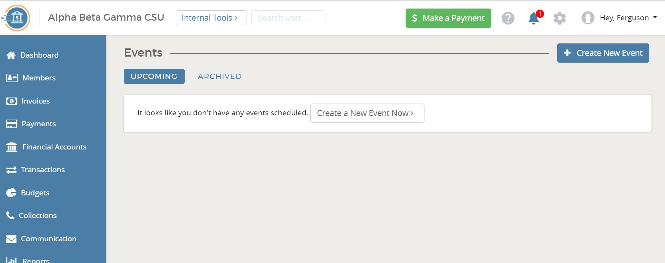This screenshot has height=263, width=665.
Task: Select the Upcoming tab
Action: (x=154, y=77)
